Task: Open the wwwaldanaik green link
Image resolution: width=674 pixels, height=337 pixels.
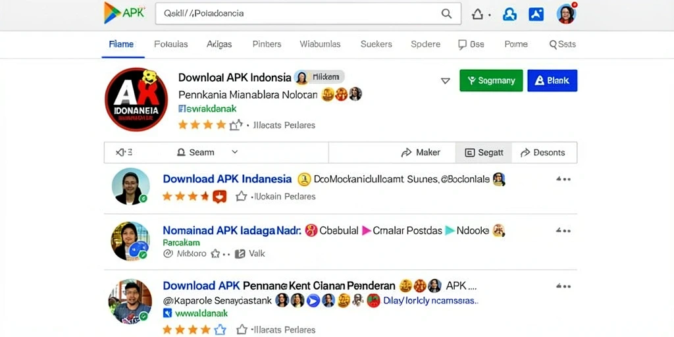Action: pyautogui.click(x=201, y=313)
